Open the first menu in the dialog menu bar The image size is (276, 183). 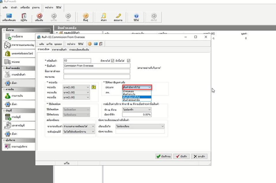coord(41,44)
